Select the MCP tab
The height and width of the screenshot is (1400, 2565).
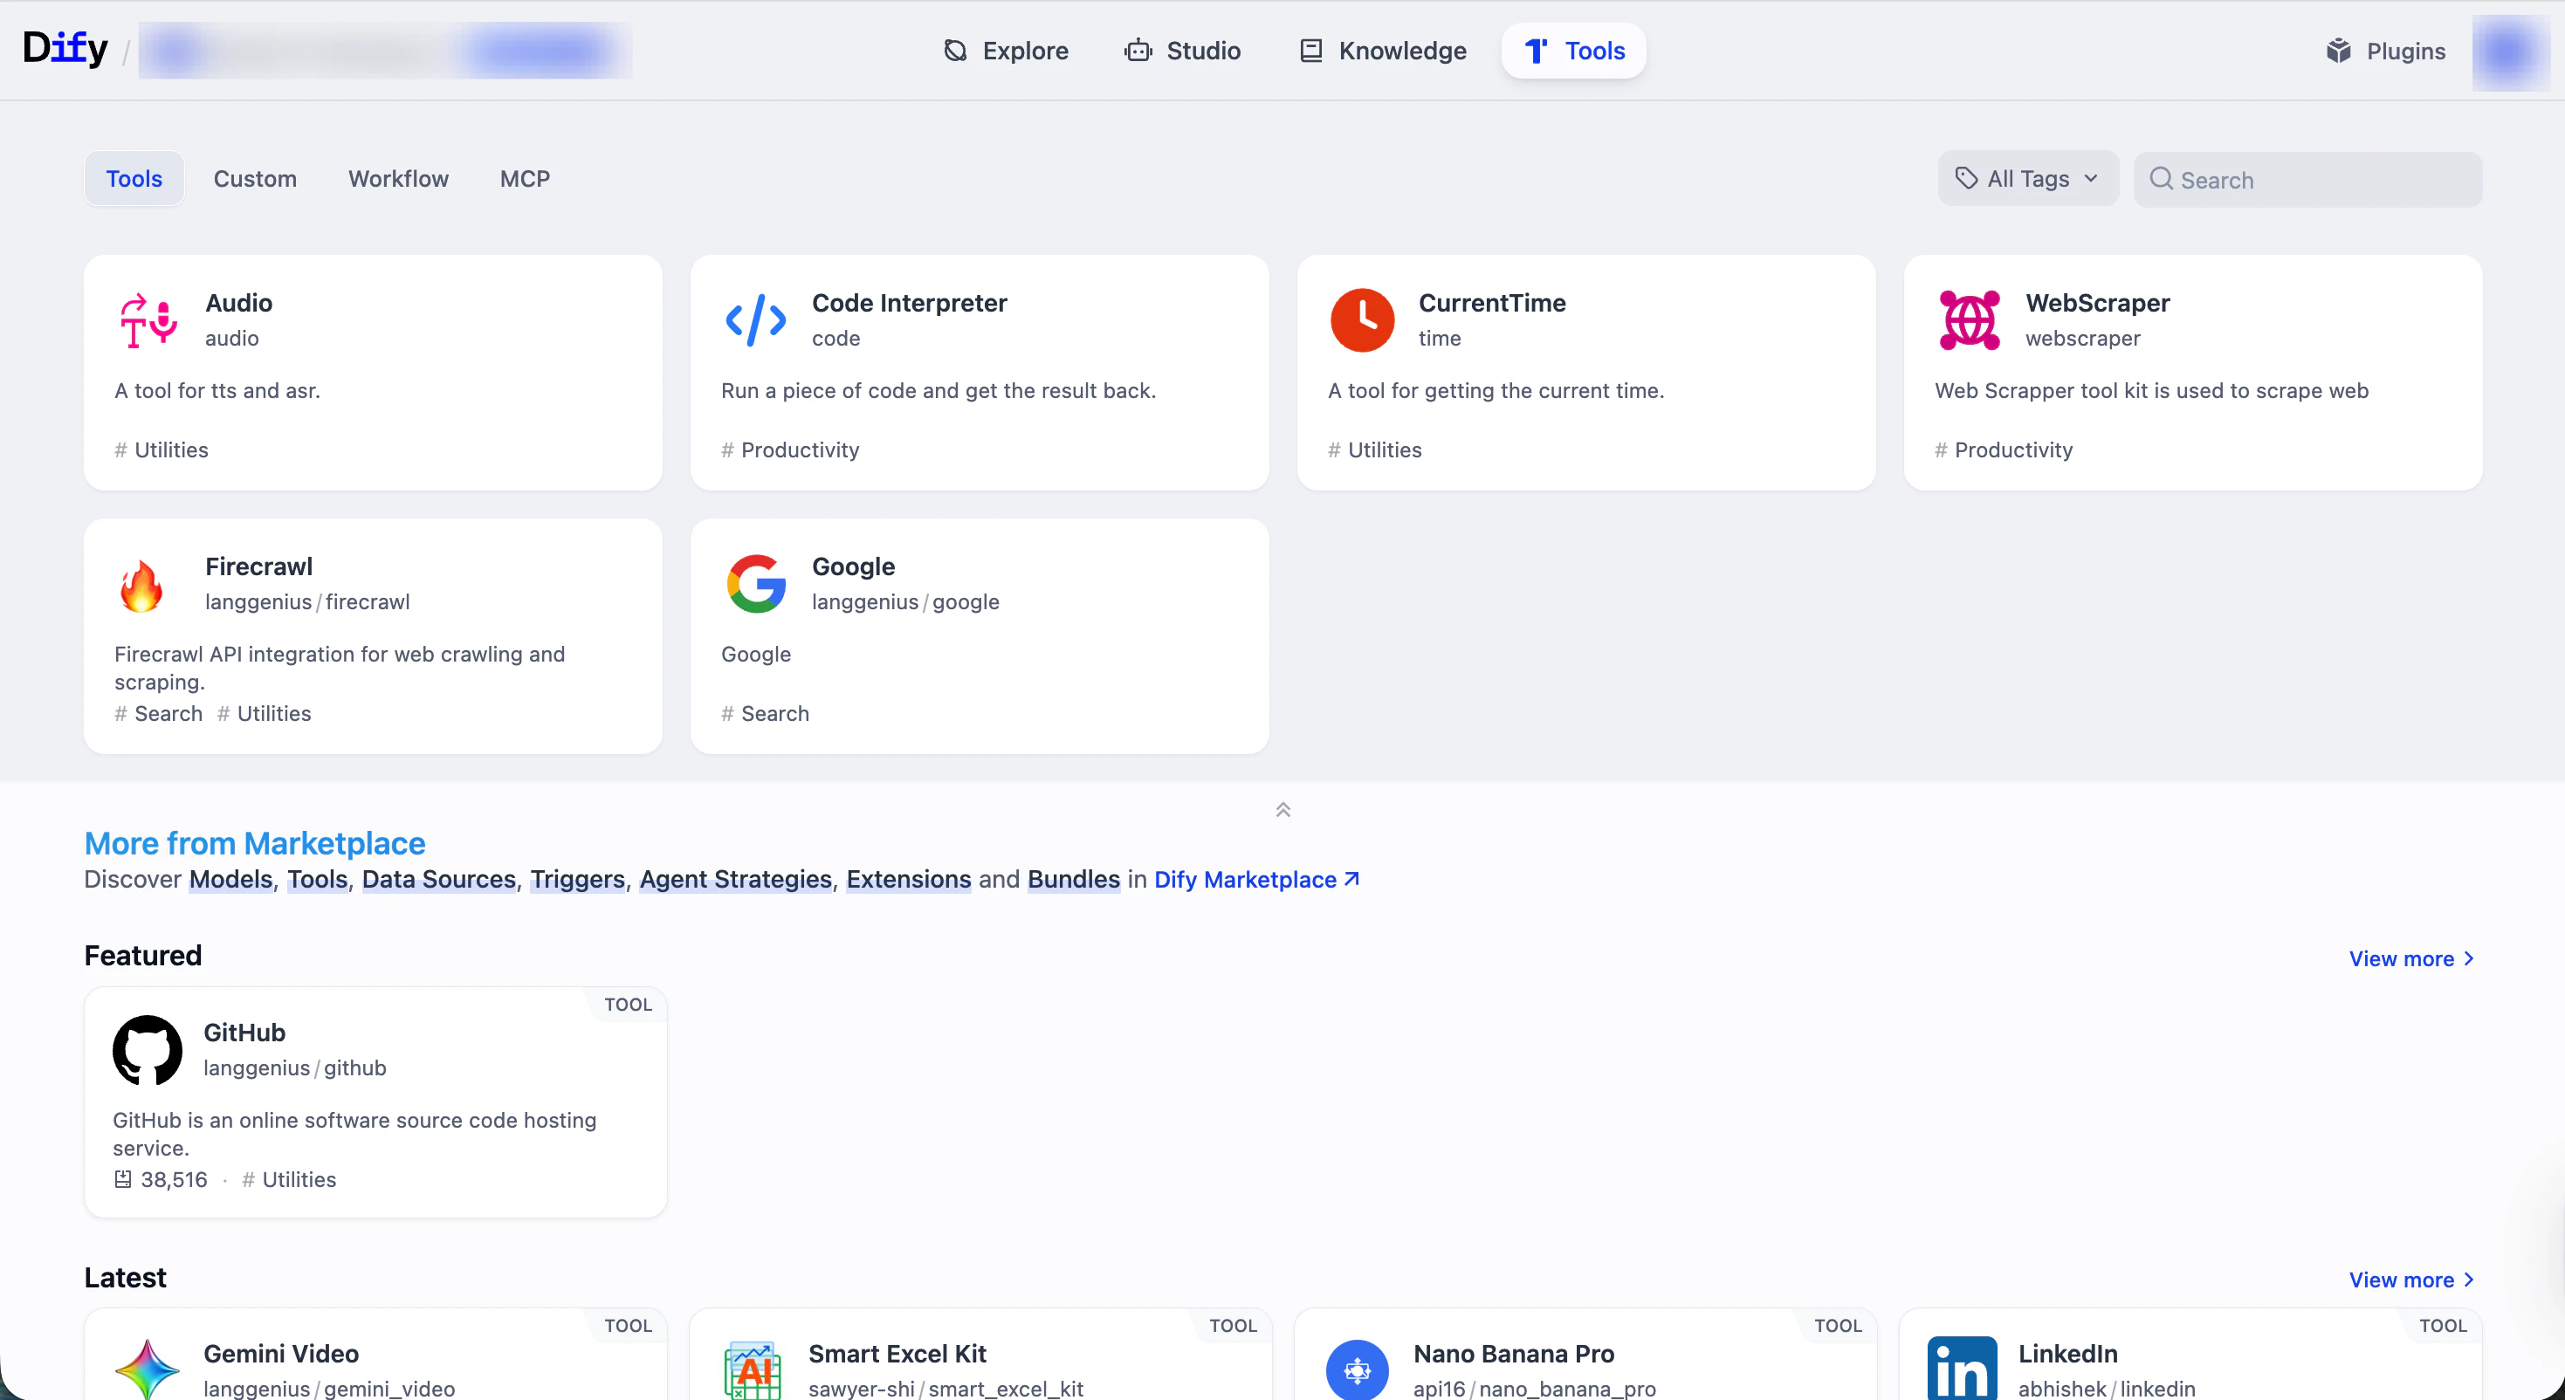(525, 179)
